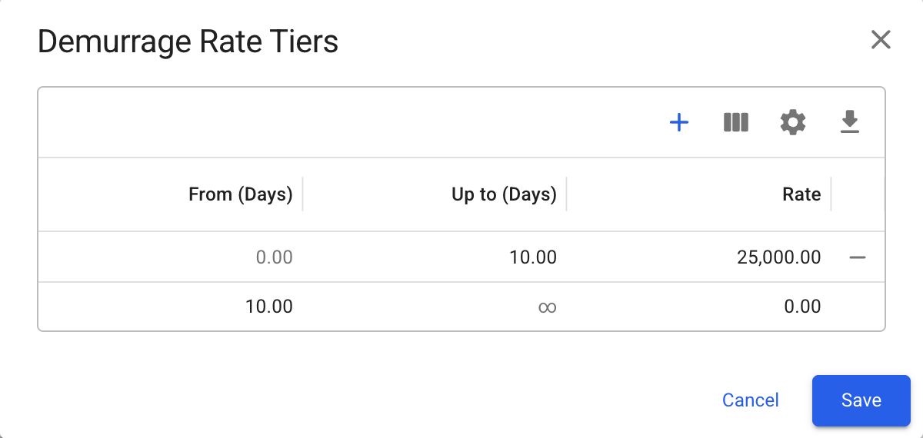923x438 pixels.
Task: Click the greyed 0.00 From cell
Action: click(x=274, y=257)
